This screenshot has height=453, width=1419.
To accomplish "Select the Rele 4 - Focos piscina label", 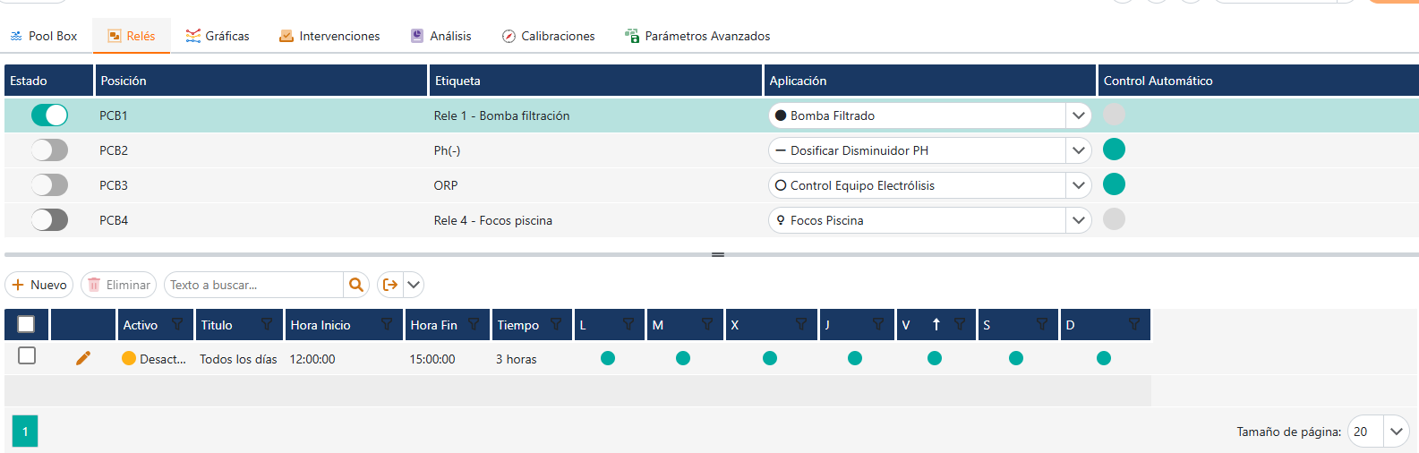I will 493,220.
